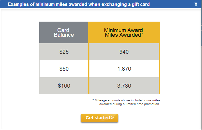Click the 1,870 miles value cell
The width and height of the screenshot is (202, 130).
click(x=124, y=69)
